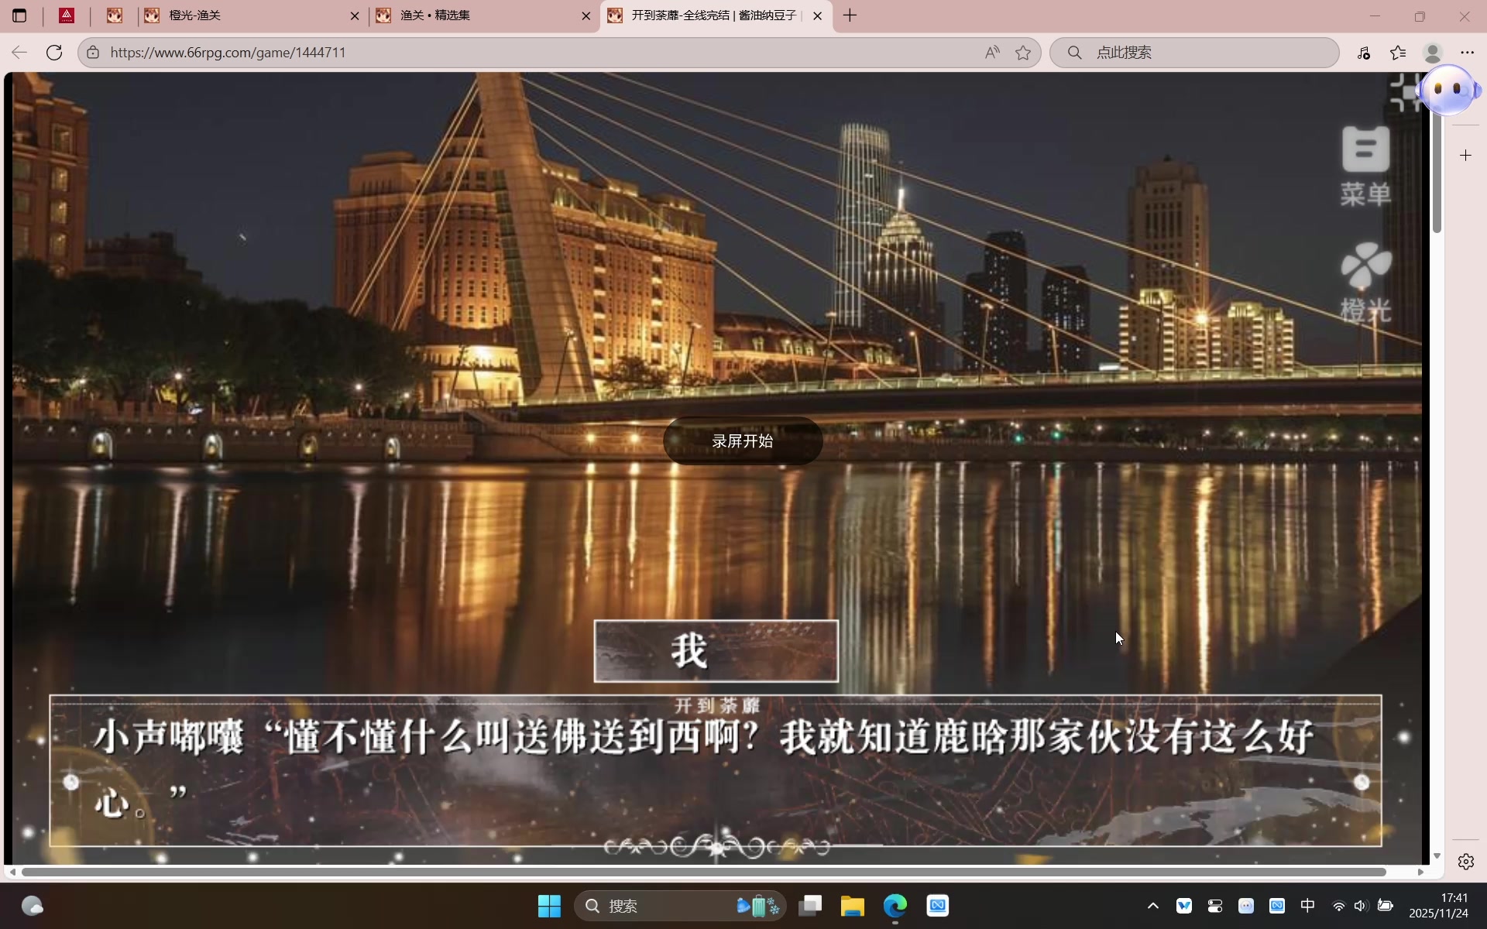1487x929 pixels.
Task: Click the floating mascot assistant icon
Action: click(x=1448, y=91)
